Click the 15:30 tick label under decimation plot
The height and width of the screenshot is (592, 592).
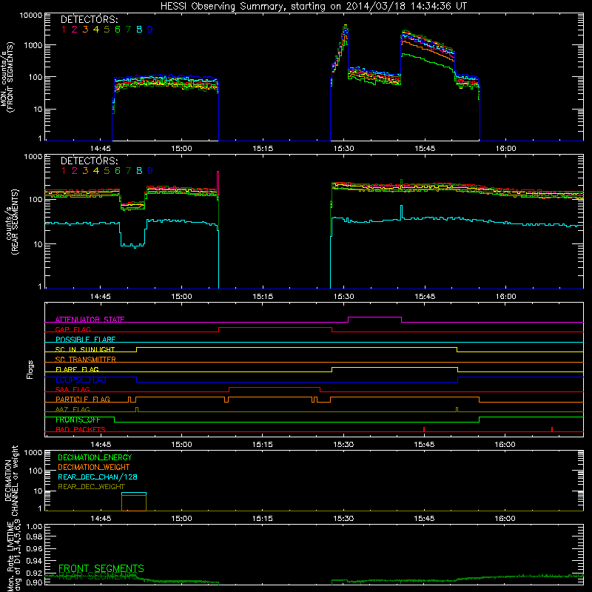coord(343,519)
